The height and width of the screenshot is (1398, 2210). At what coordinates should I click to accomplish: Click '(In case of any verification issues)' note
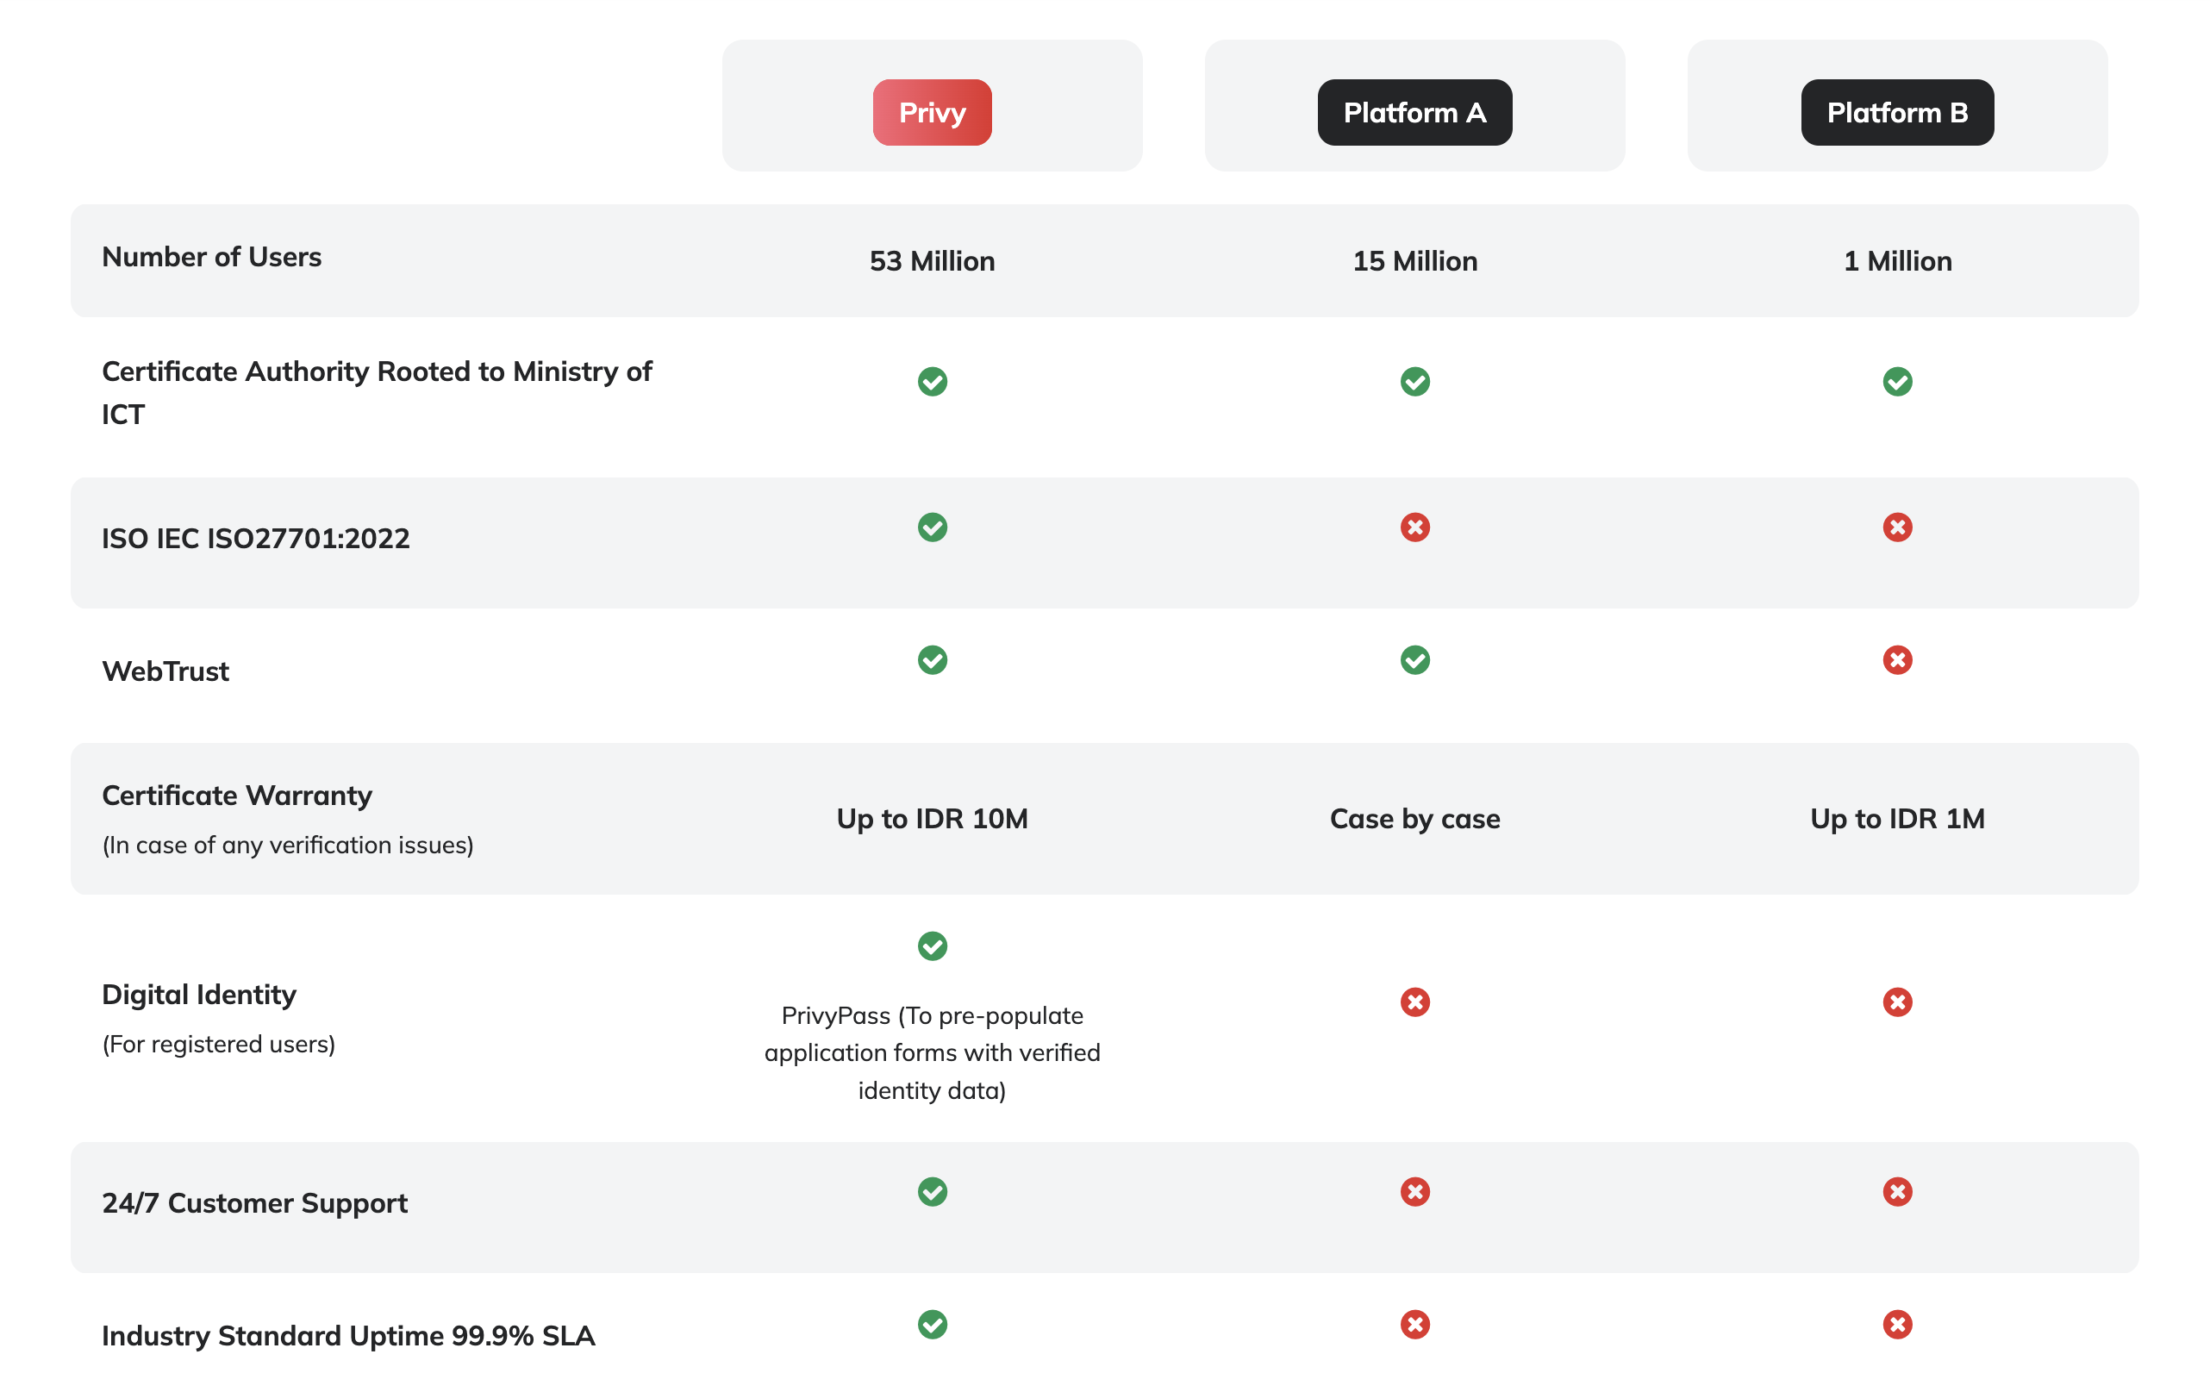pos(288,845)
